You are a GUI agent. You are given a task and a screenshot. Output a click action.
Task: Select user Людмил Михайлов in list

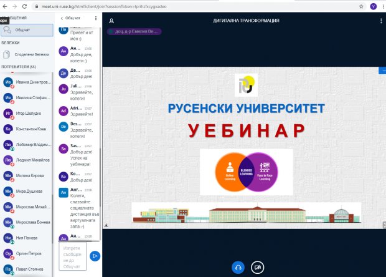click(27, 160)
